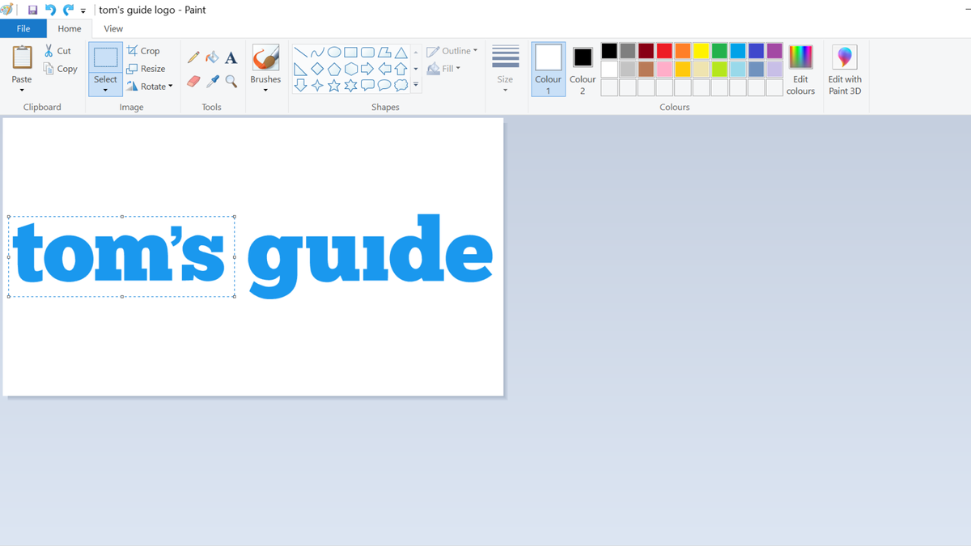Activate the Magnifier tool

[x=231, y=81]
